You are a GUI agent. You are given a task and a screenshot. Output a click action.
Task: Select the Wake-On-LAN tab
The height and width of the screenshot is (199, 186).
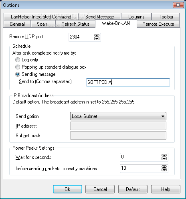tap(116, 23)
